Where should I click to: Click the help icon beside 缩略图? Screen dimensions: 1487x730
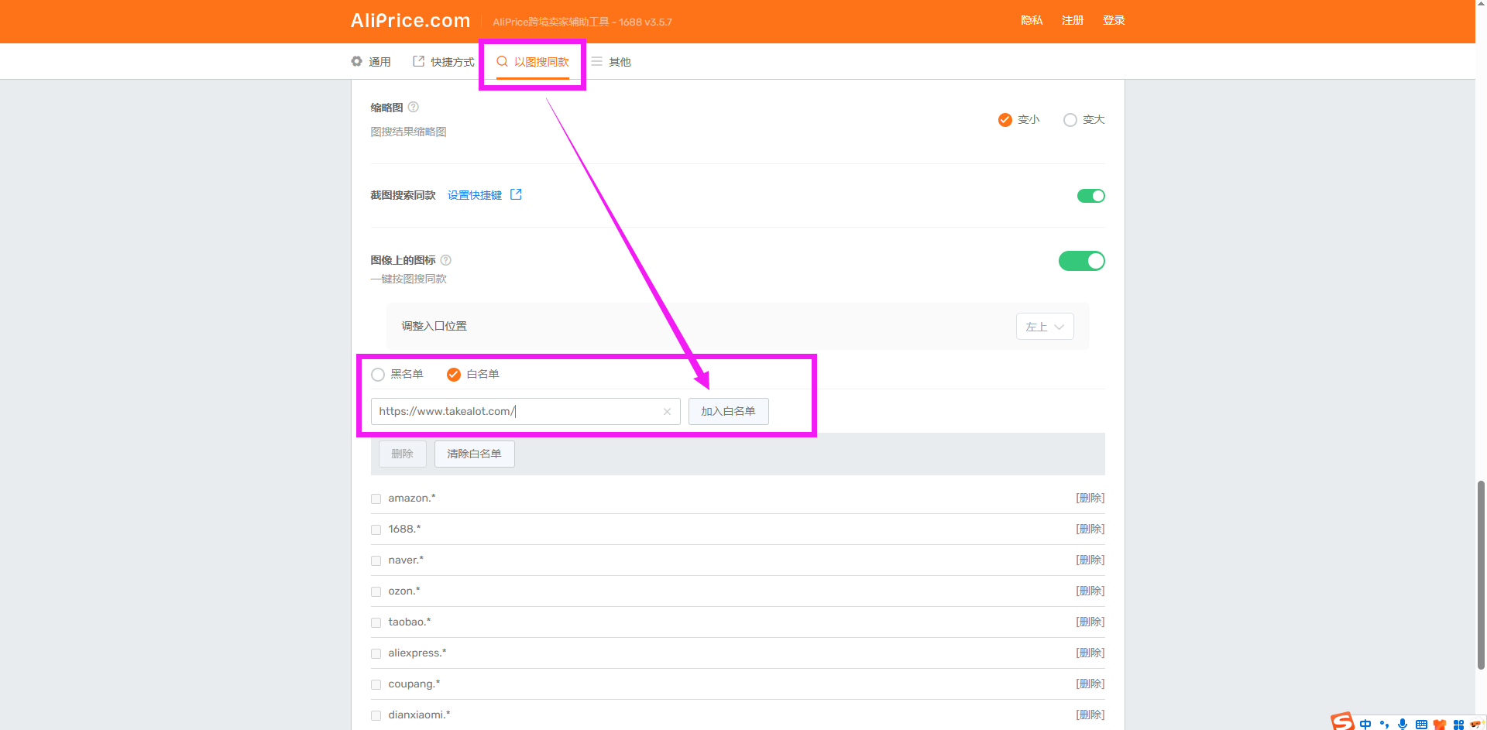click(x=414, y=107)
